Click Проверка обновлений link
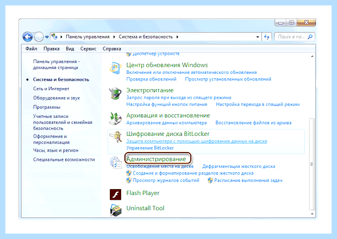This screenshot has height=239, width=337. 151,79
